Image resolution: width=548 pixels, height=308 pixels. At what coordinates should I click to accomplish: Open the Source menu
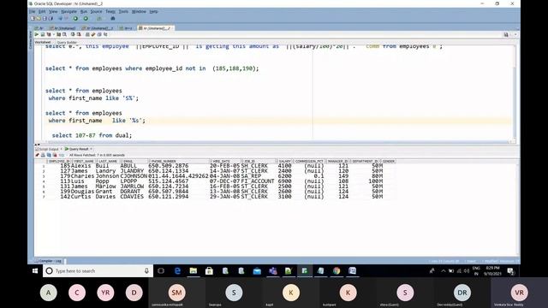pos(96,11)
